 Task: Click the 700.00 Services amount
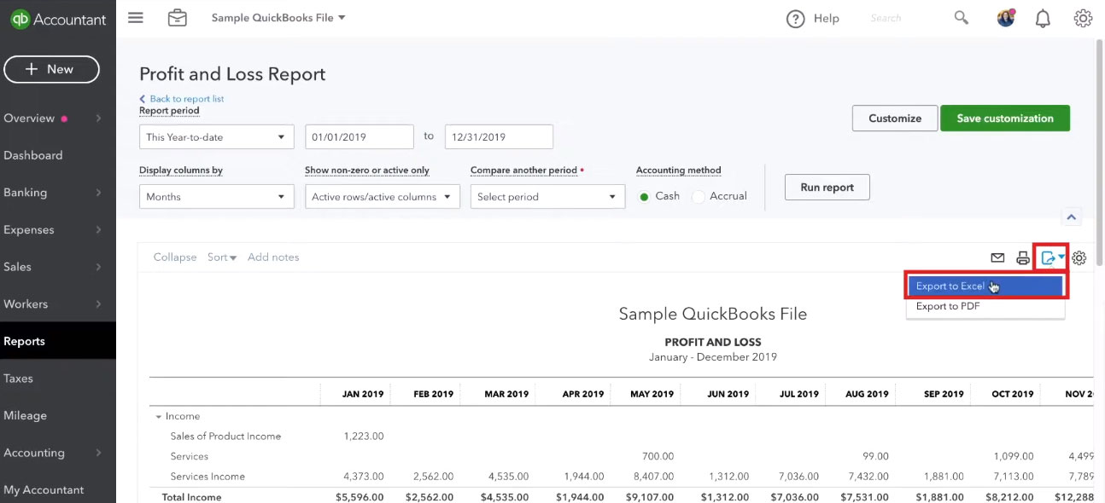coord(658,457)
